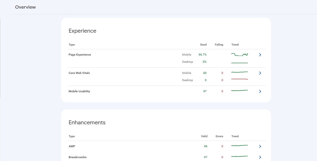
Task: Click the Core Web Vitals mobile good count 83
Action: (205, 73)
